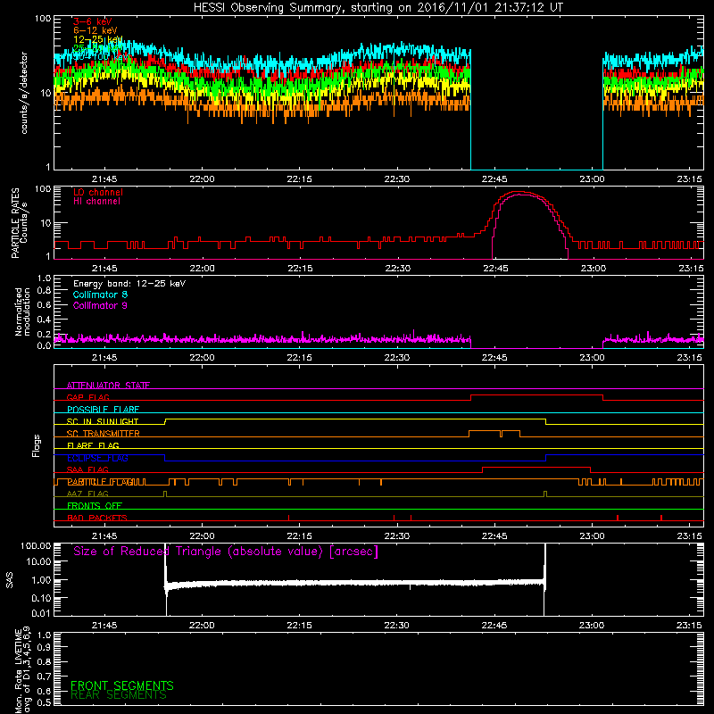Click the particle rate peak in the Particle Rates plot

(519, 193)
